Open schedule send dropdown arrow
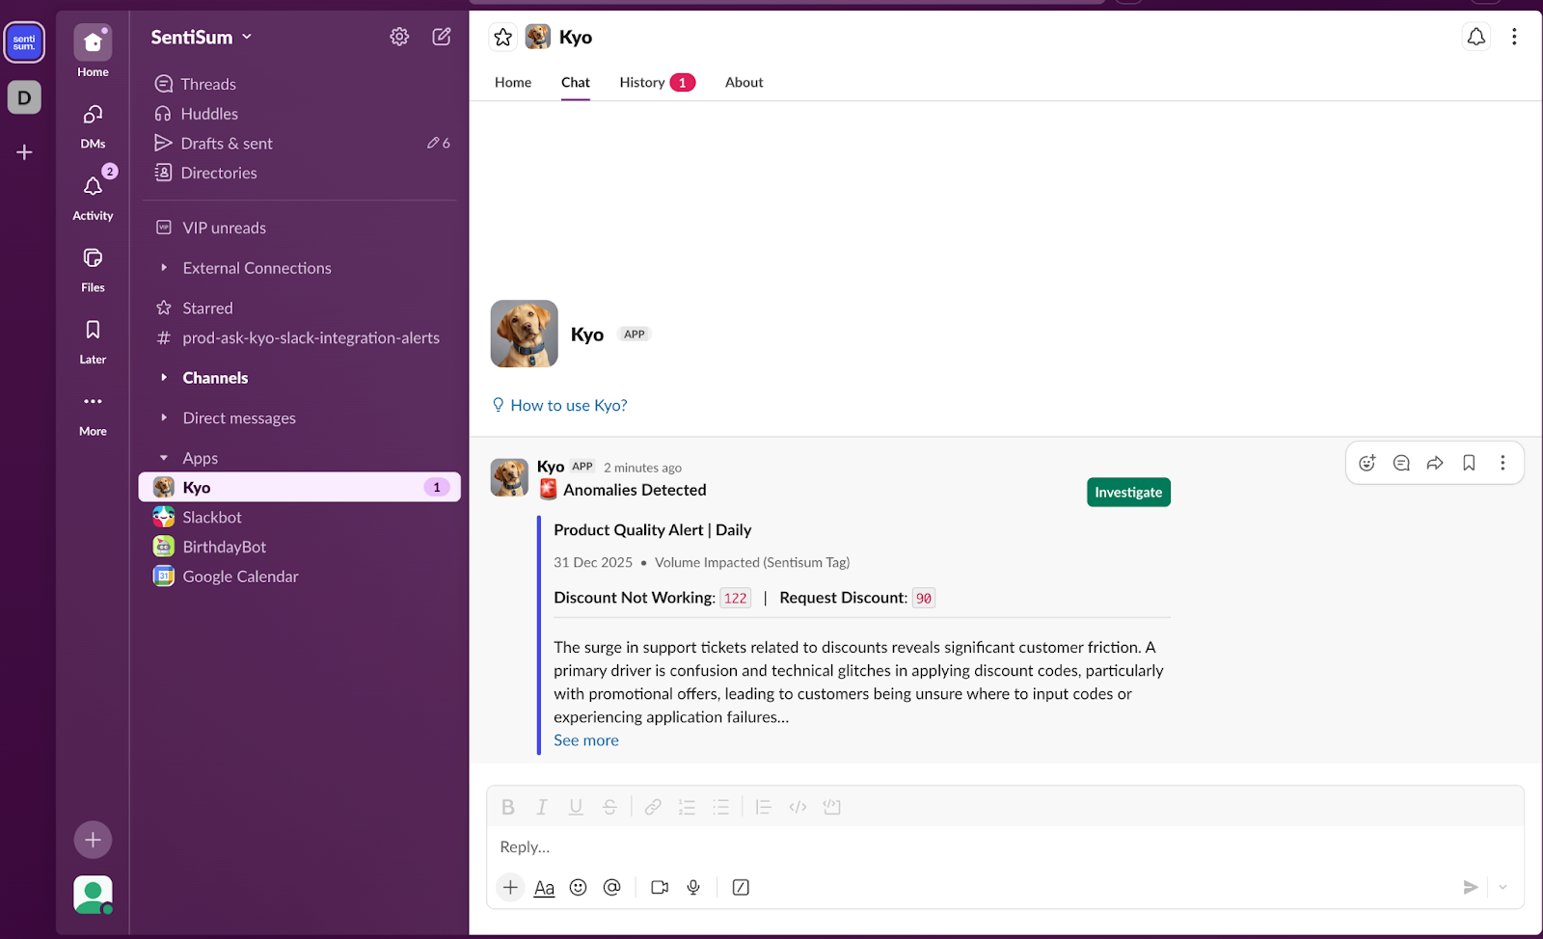This screenshot has width=1543, height=939. (x=1502, y=887)
